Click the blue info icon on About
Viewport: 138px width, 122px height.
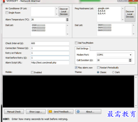coord(78,111)
